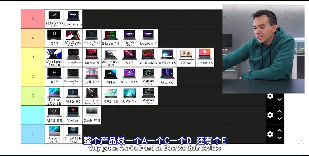Select the X15 laptop tile
This screenshot has width=309, height=156.
pos(54,77)
